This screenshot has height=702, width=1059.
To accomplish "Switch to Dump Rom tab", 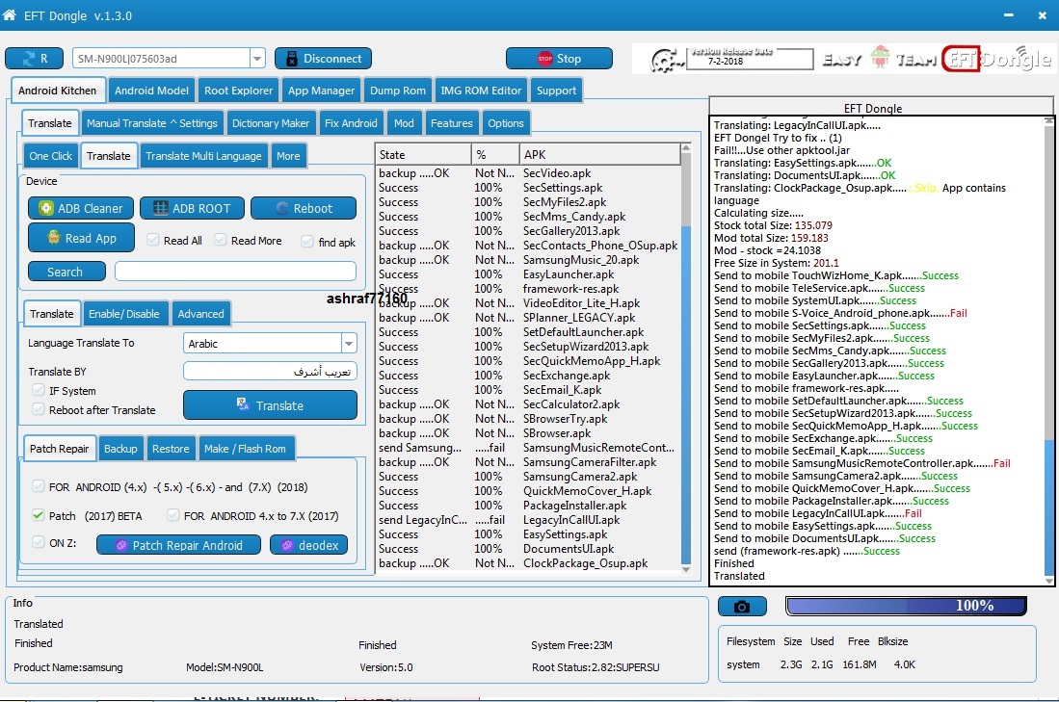I will (398, 91).
